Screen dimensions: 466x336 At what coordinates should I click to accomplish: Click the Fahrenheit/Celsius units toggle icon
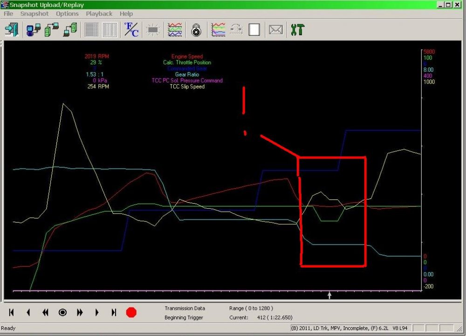(x=131, y=30)
